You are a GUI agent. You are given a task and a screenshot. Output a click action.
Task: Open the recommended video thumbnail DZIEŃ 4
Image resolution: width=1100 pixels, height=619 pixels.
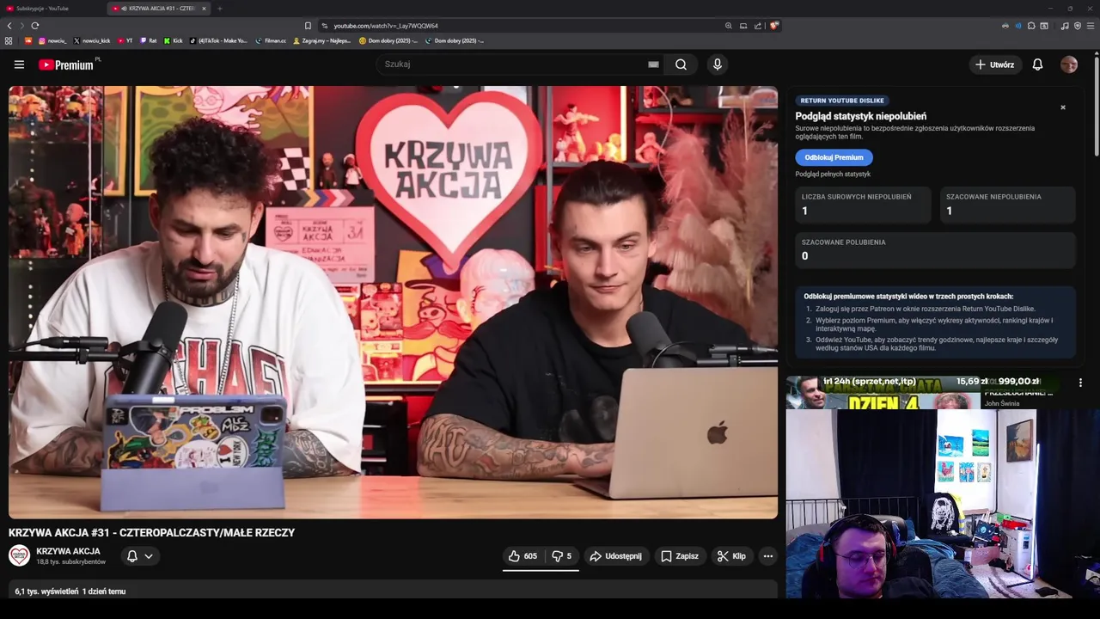tap(883, 392)
